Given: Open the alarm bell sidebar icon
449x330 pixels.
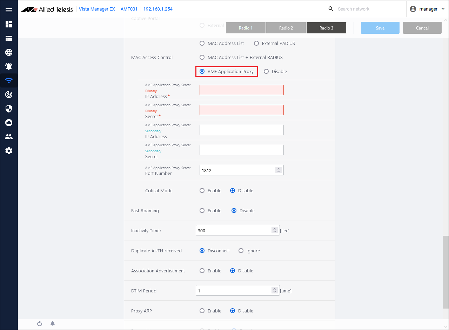Looking at the screenshot, I should click(9, 66).
